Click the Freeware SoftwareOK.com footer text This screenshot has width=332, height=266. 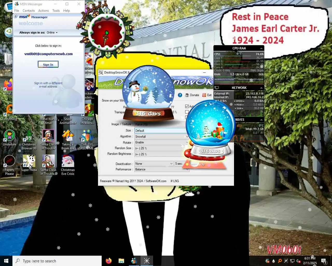click(133, 181)
